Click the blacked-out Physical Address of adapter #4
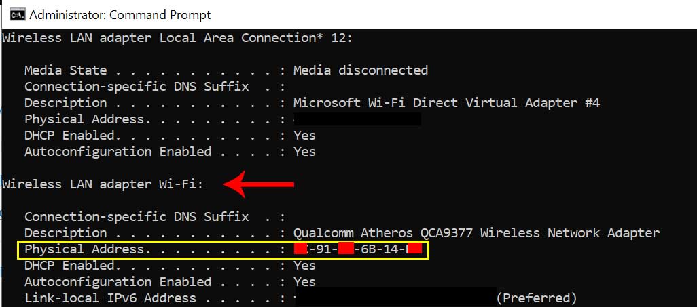This screenshot has height=307, width=697. tap(357, 119)
